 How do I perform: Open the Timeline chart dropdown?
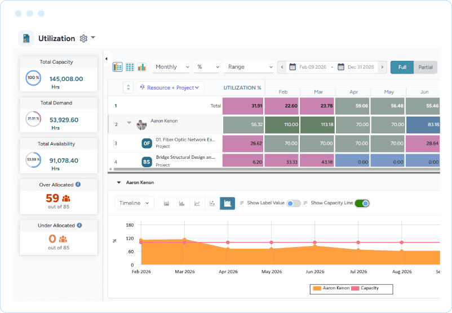point(134,203)
